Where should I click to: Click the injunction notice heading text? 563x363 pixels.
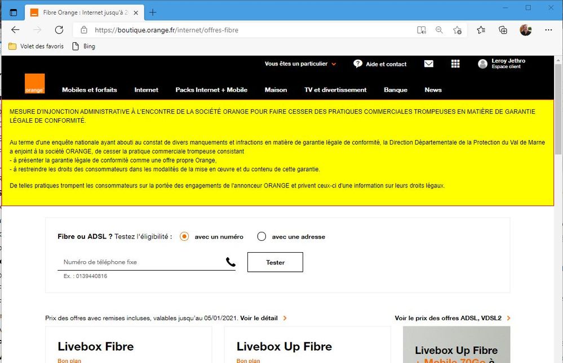[272, 116]
